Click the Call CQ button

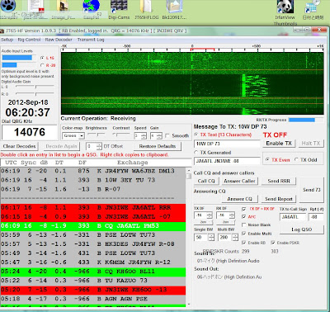pyautogui.click(x=206, y=181)
